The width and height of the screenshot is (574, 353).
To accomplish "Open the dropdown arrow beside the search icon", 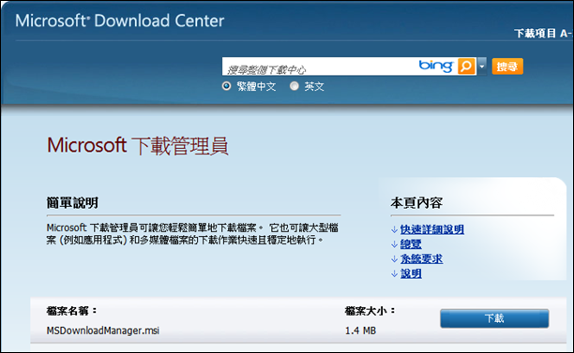I will click(482, 66).
